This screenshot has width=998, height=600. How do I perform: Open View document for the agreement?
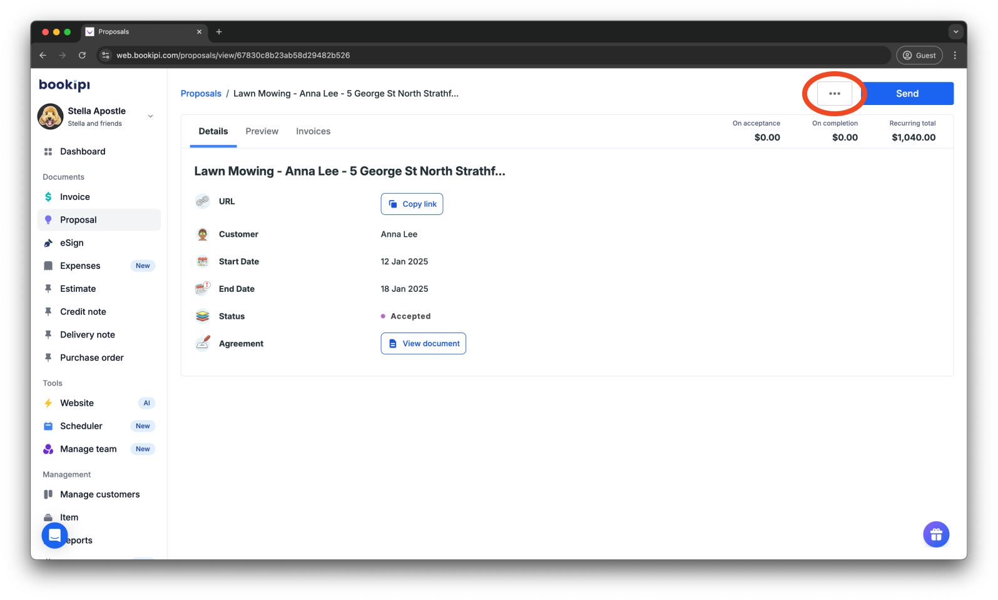[x=423, y=343]
